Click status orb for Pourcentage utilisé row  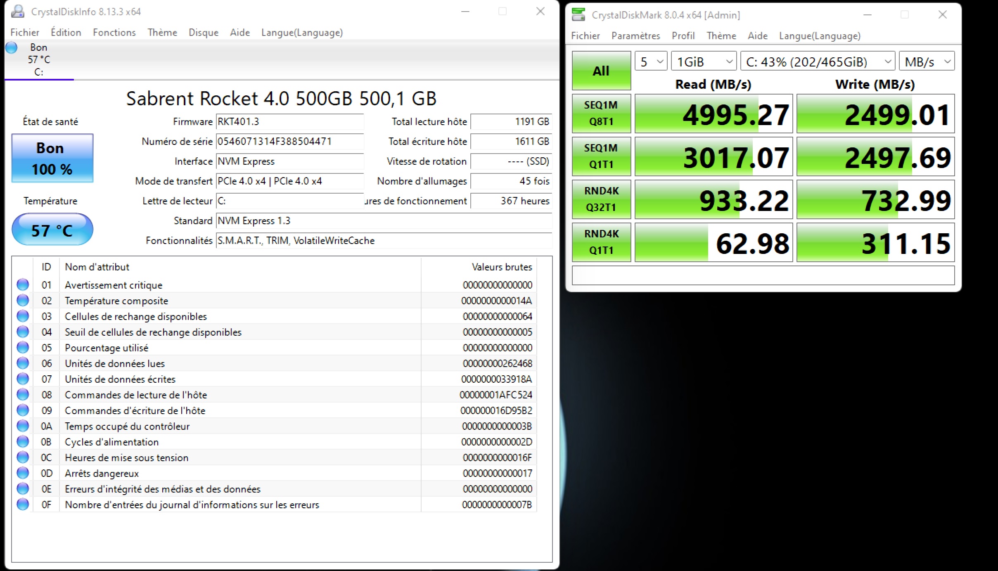(x=23, y=347)
